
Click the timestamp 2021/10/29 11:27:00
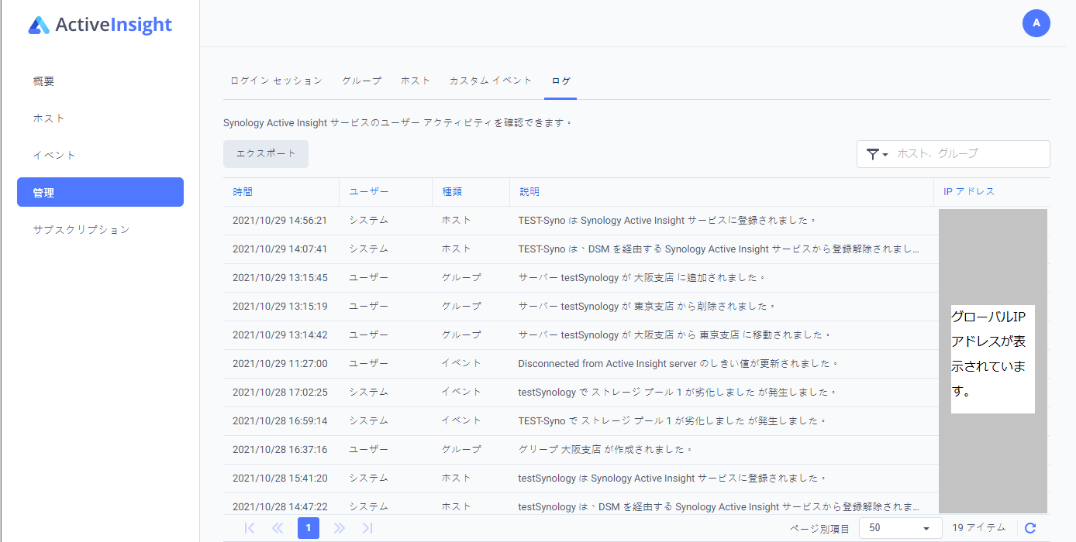[280, 364]
